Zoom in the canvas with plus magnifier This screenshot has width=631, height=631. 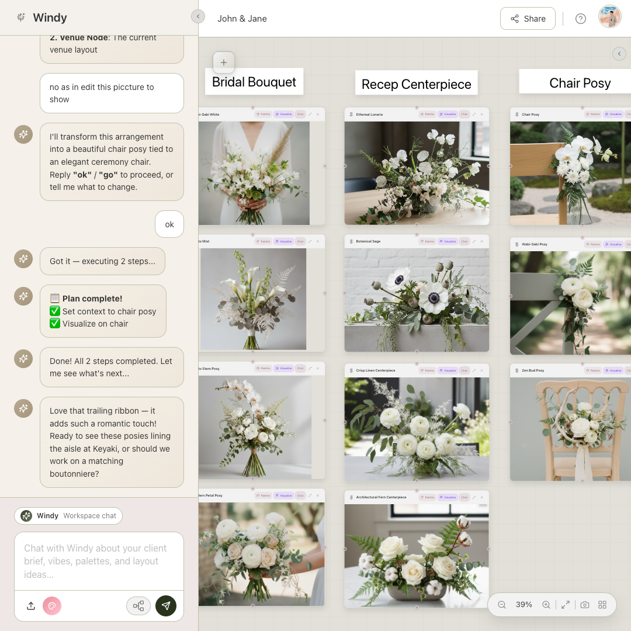[546, 605]
